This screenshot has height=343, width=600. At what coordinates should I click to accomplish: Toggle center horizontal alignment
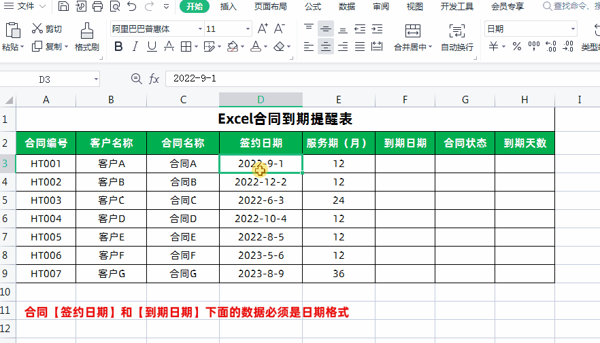[326, 47]
